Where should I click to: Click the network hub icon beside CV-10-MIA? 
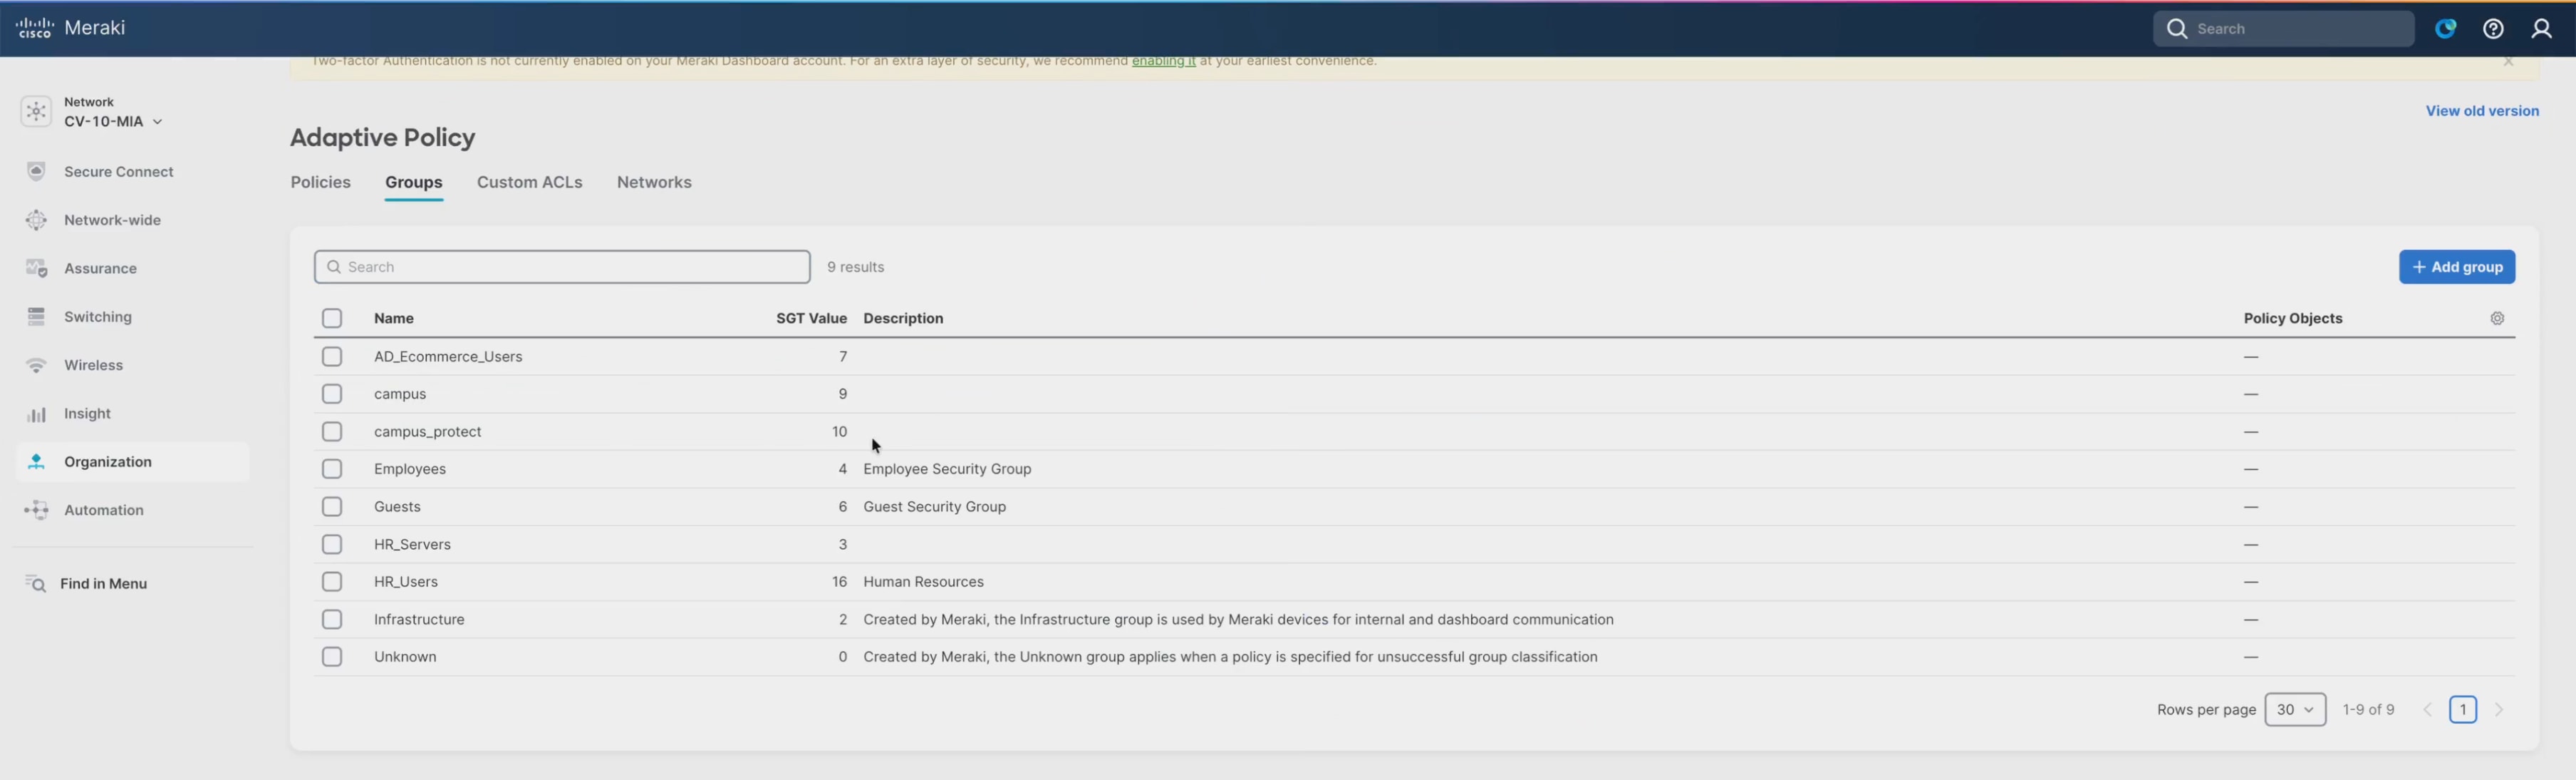[36, 111]
